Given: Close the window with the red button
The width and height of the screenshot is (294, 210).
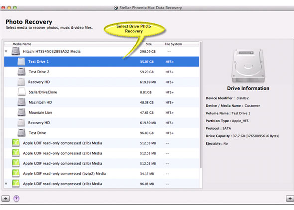Looking at the screenshot, I should [3, 8].
